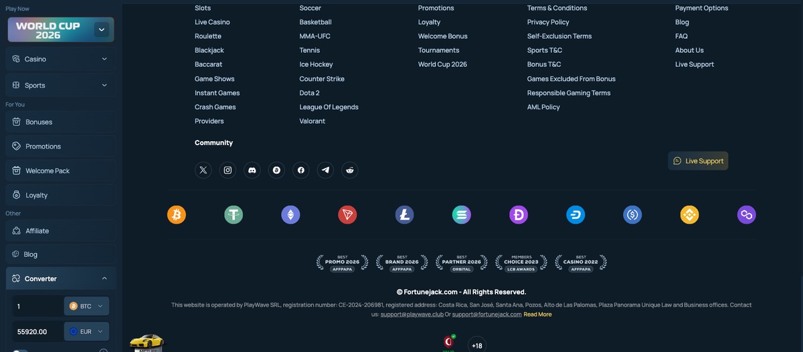Click the support@playwave.club email link

(412, 314)
